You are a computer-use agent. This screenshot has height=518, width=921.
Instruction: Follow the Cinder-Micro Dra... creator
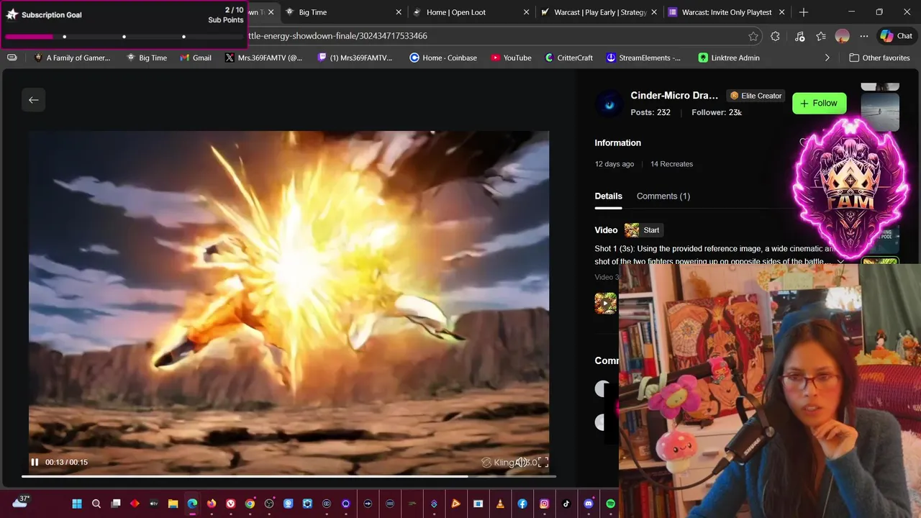819,104
